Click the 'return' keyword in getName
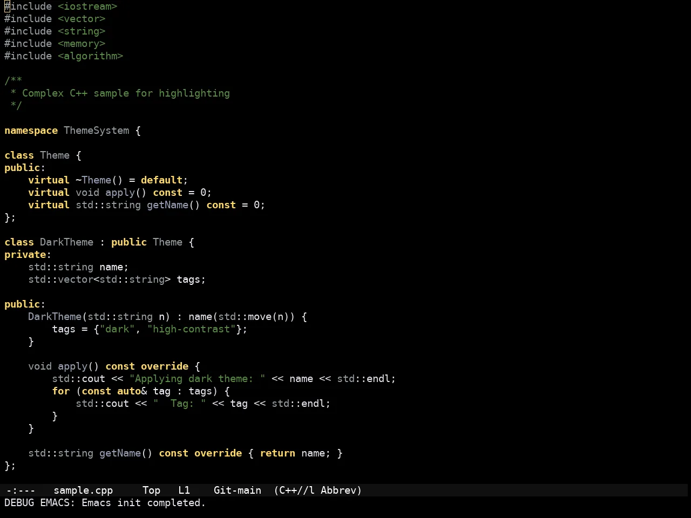691x518 pixels. 277,453
